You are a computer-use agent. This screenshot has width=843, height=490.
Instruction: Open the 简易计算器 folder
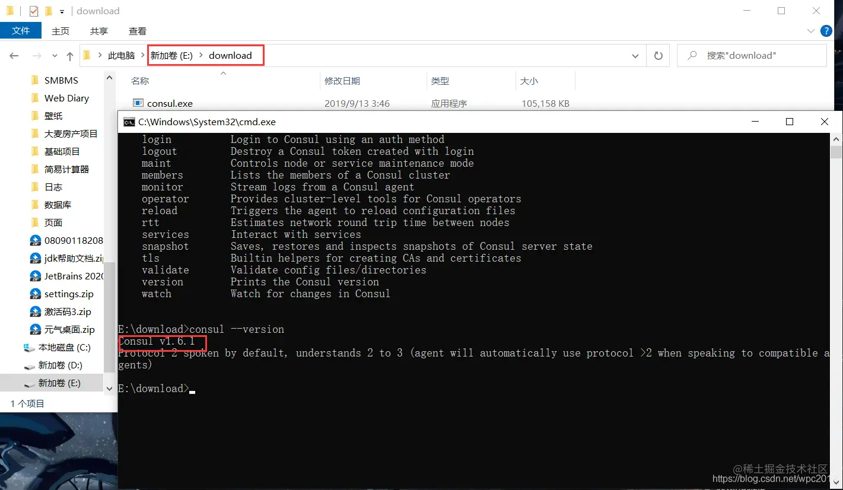[x=66, y=169]
